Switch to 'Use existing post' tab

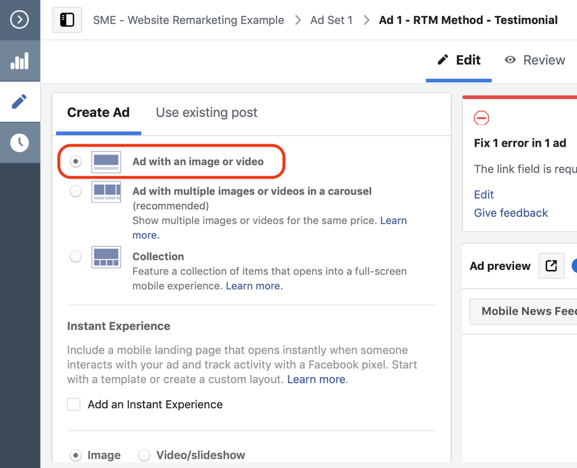[206, 113]
